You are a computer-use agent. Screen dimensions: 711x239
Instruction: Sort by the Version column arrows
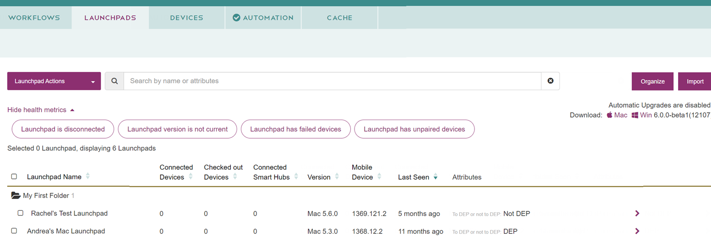pyautogui.click(x=337, y=176)
